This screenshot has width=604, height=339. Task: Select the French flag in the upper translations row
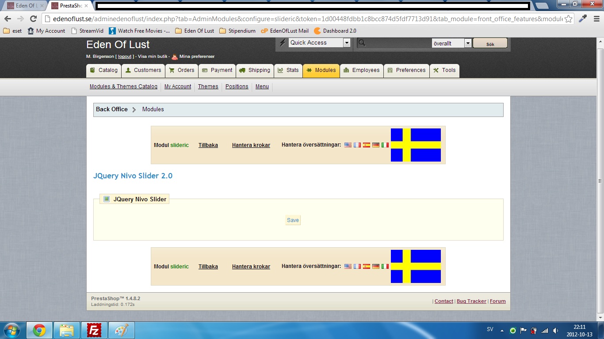point(357,145)
